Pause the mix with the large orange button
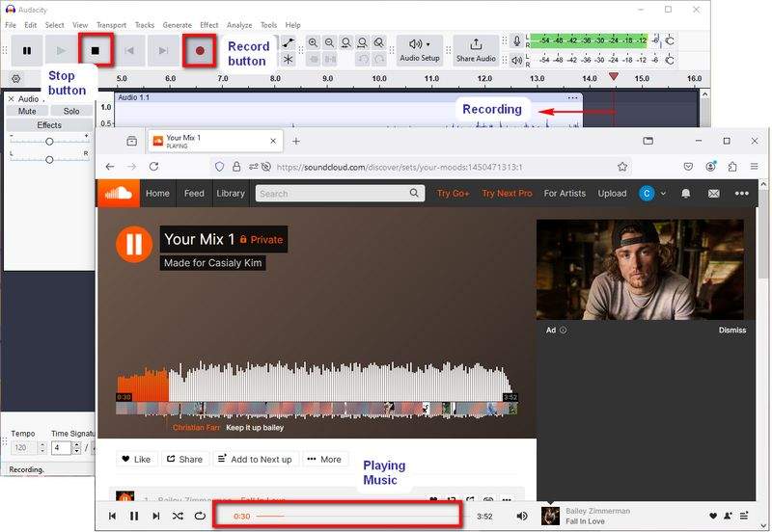772x532 pixels. (134, 245)
